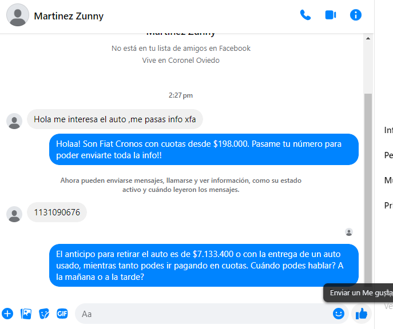Click sender avatar next to Hola message

click(x=14, y=121)
